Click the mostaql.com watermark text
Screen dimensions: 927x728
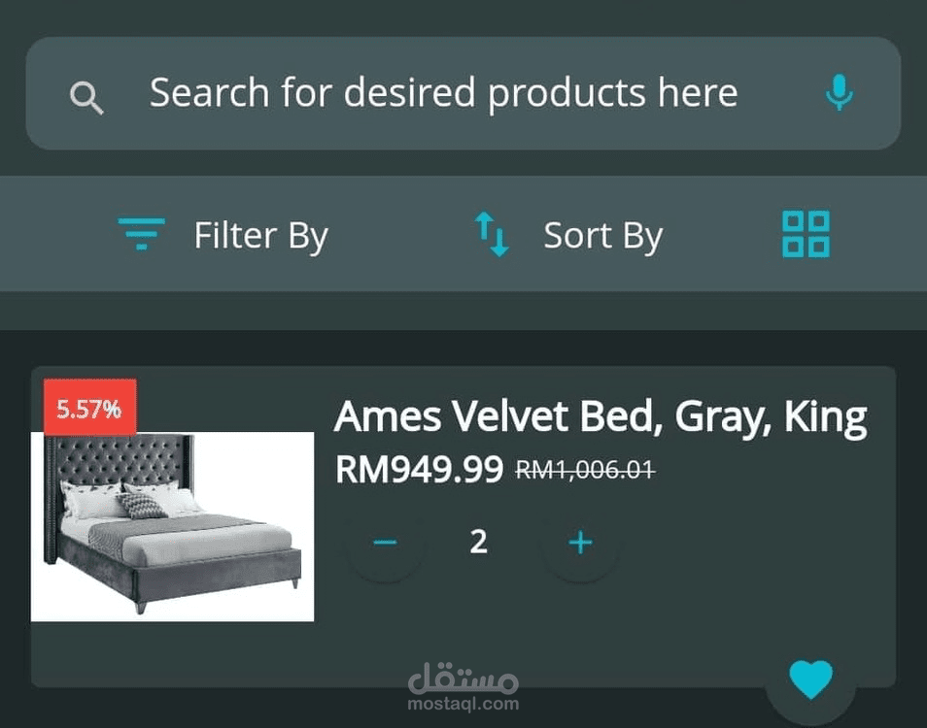tap(463, 704)
